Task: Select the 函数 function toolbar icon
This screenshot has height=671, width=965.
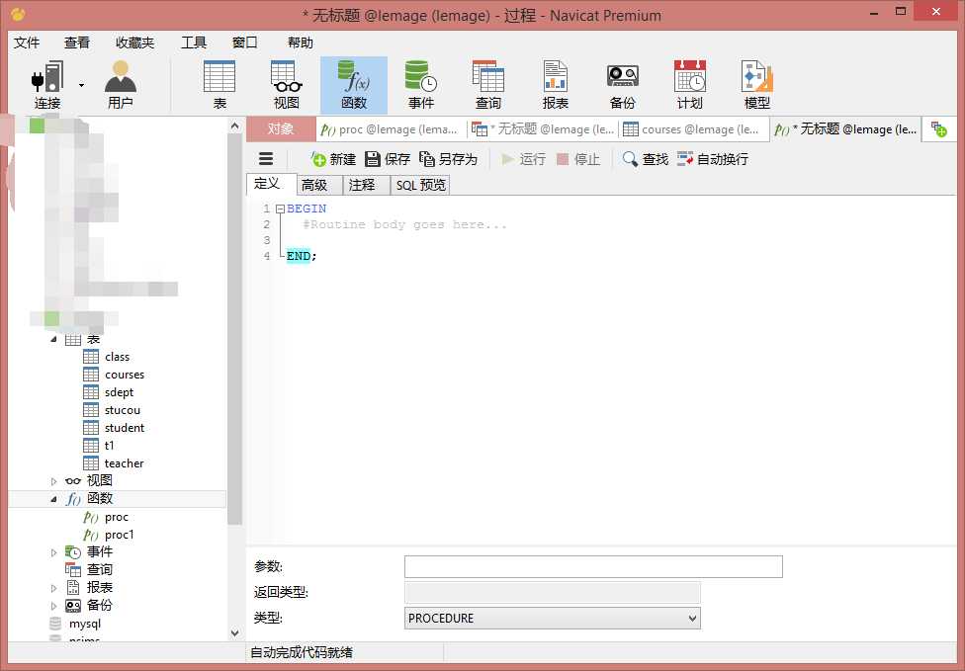Action: pos(354,85)
